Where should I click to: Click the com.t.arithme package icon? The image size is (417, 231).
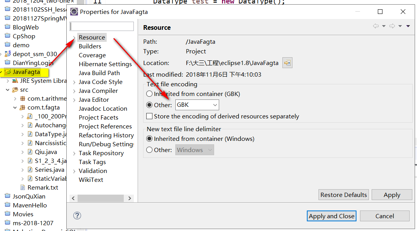(x=22, y=99)
